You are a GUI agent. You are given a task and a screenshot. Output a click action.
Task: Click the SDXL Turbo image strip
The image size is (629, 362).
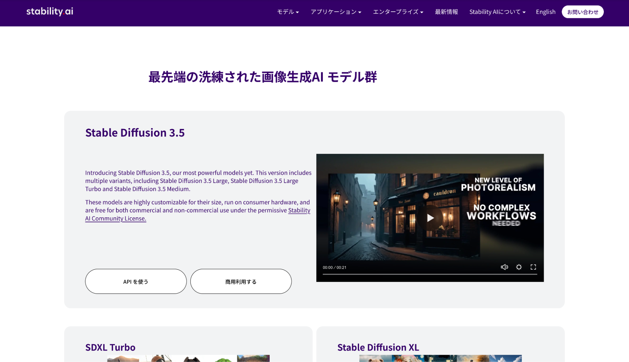click(188, 358)
